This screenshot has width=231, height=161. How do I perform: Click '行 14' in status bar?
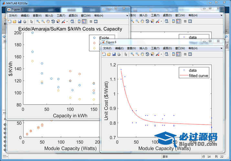point(206,157)
